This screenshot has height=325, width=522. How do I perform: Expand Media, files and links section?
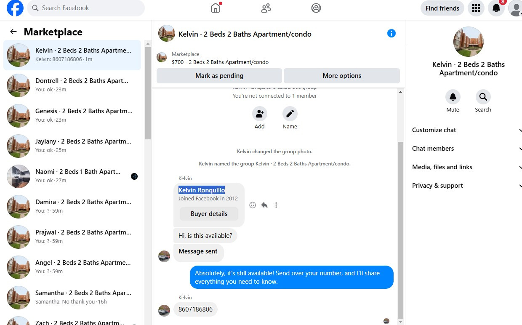[x=467, y=167]
